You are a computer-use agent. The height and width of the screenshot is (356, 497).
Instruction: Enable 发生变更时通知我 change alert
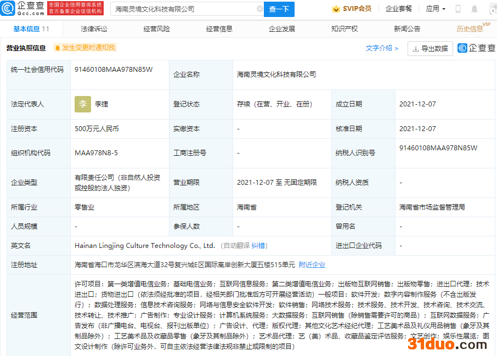85,48
